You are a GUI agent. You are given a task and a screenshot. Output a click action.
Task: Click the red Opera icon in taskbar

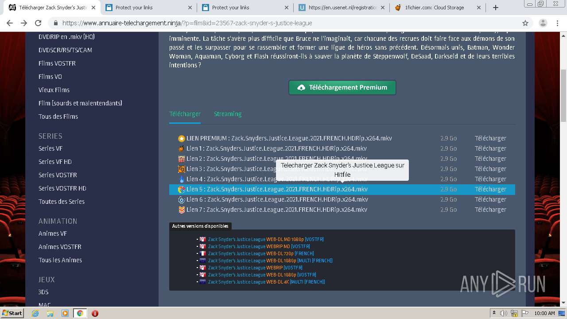click(95, 313)
